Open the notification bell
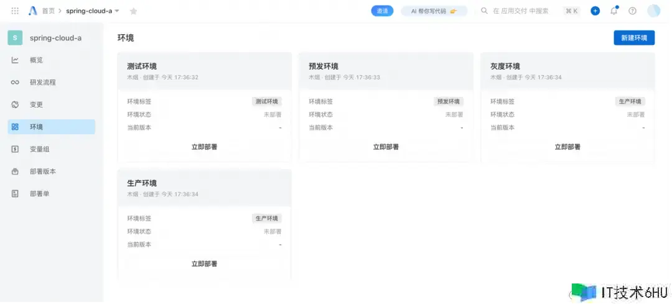Image resolution: width=672 pixels, height=304 pixels. (614, 11)
